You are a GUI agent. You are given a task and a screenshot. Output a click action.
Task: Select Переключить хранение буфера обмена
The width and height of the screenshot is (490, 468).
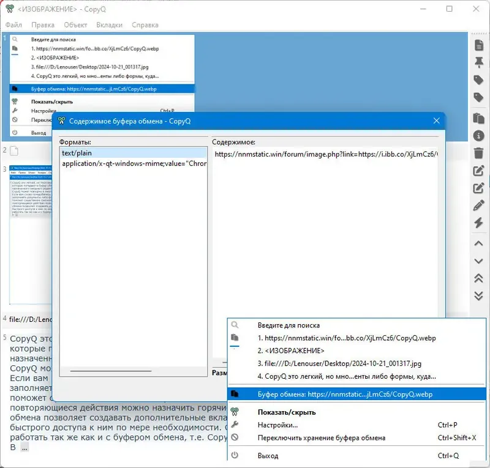(x=356, y=437)
